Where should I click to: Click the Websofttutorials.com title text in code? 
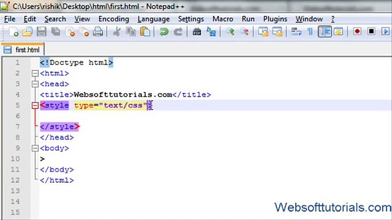pos(123,95)
